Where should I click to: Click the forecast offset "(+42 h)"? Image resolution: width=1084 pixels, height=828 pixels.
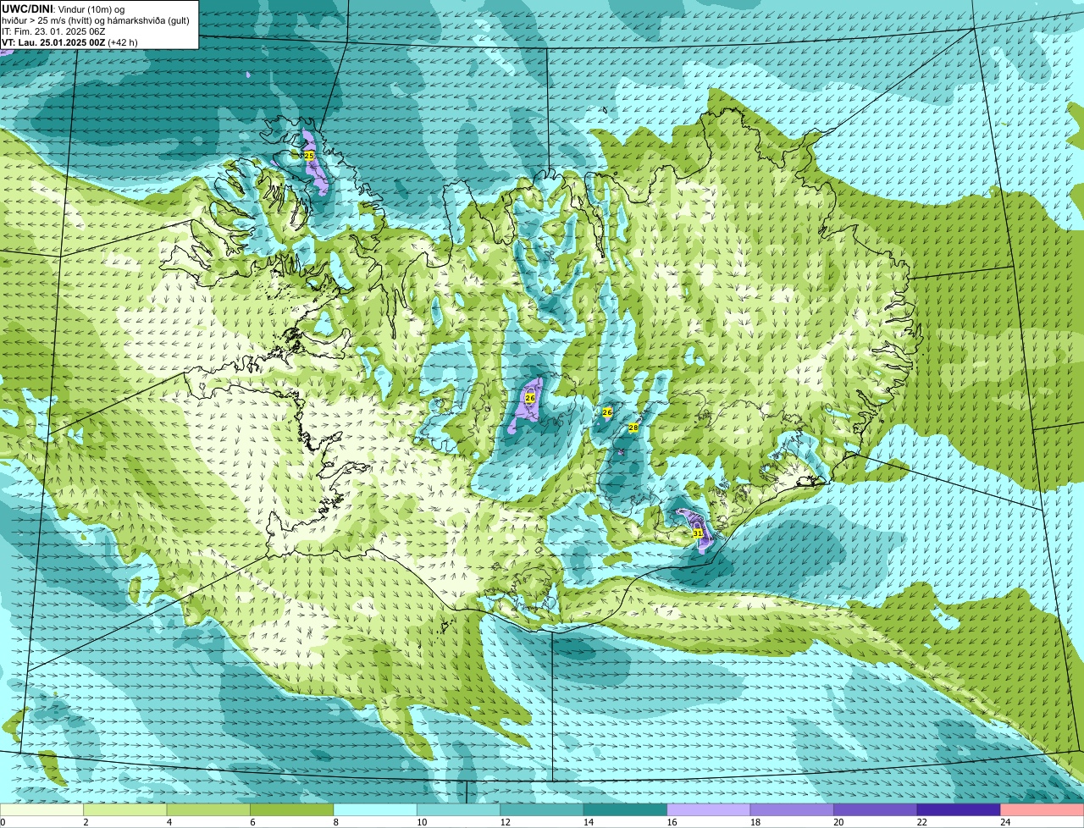[123, 41]
